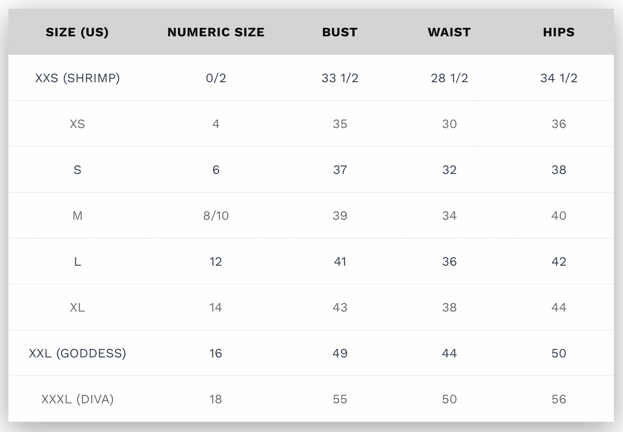Click the SIZE (US) column header
Screen dimensions: 623x432
click(x=77, y=32)
